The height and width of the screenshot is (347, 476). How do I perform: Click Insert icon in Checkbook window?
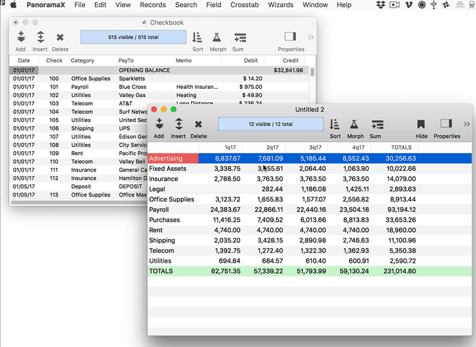coord(41,37)
